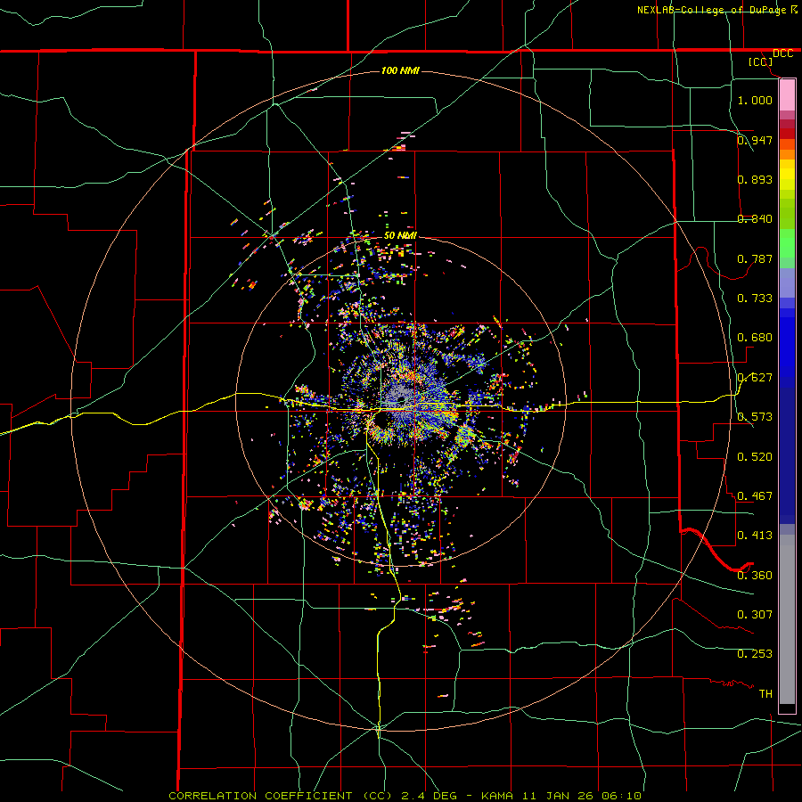Pick the gray segment of the color bar
Screen dimensions: 802x802
pos(787,619)
